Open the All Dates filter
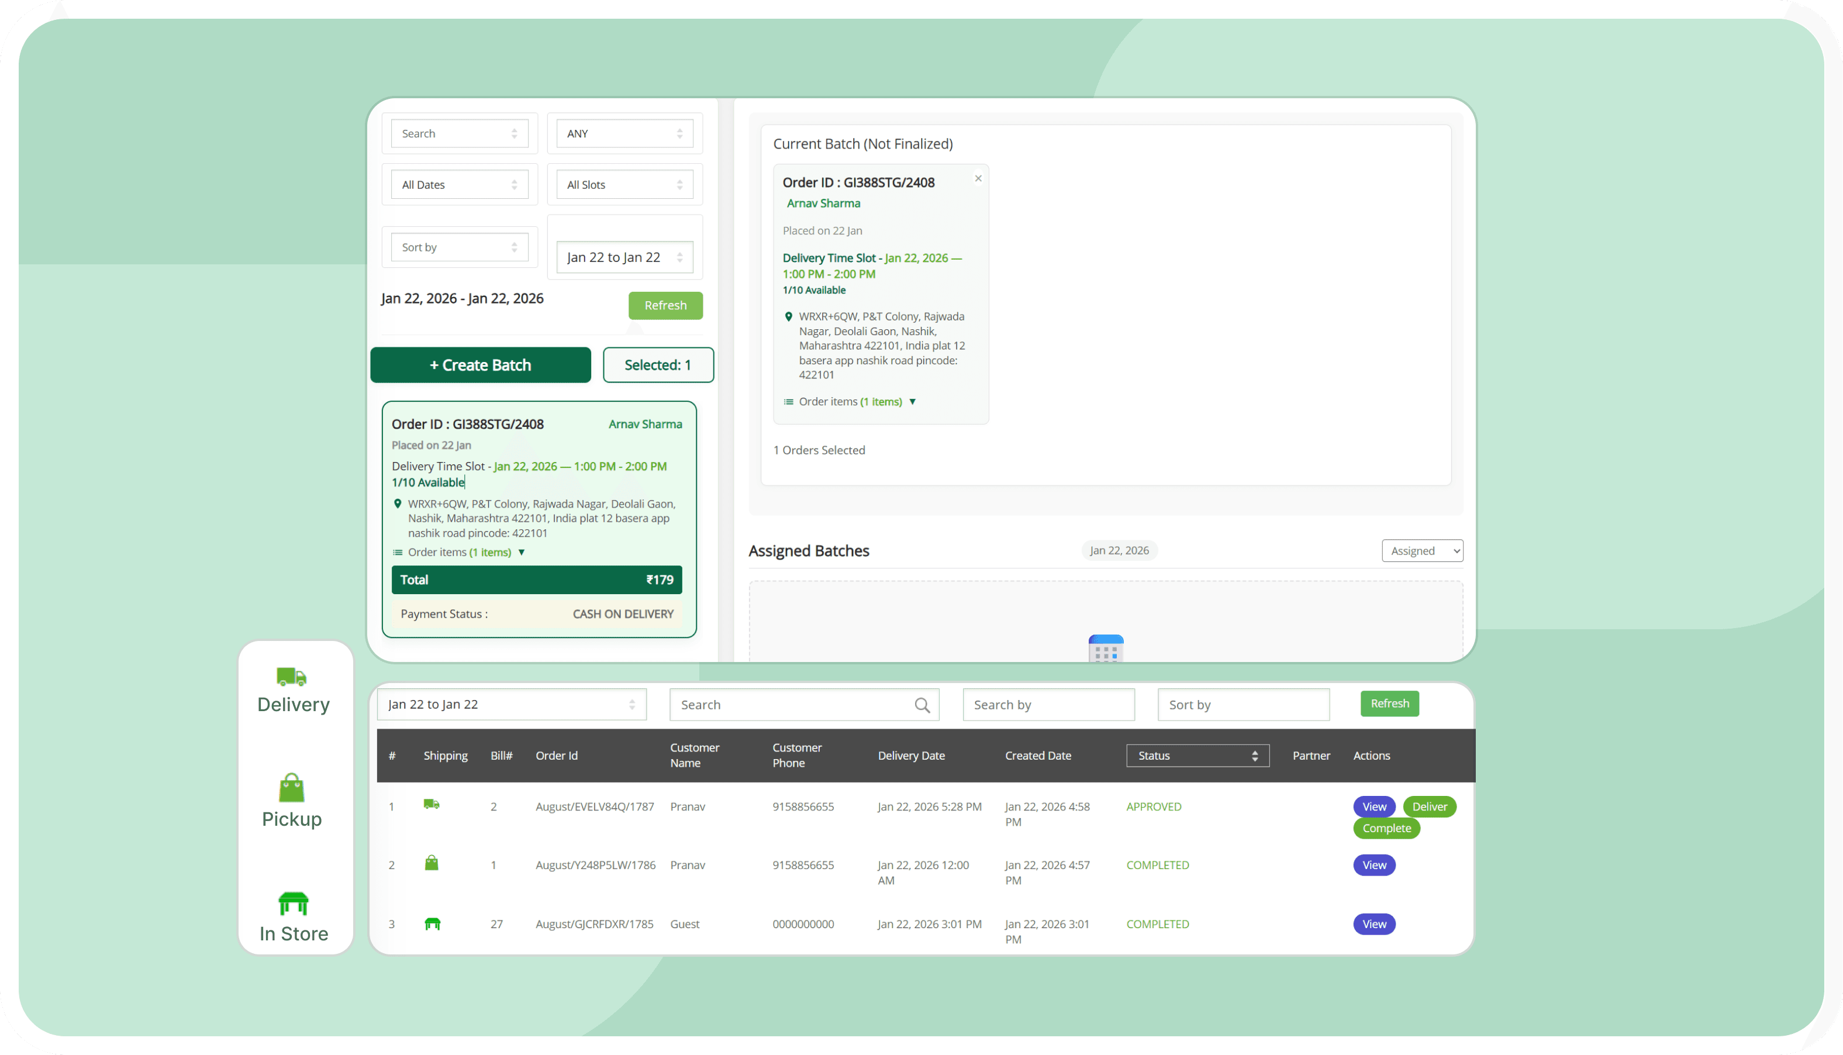1843x1055 pixels. pyautogui.click(x=460, y=184)
